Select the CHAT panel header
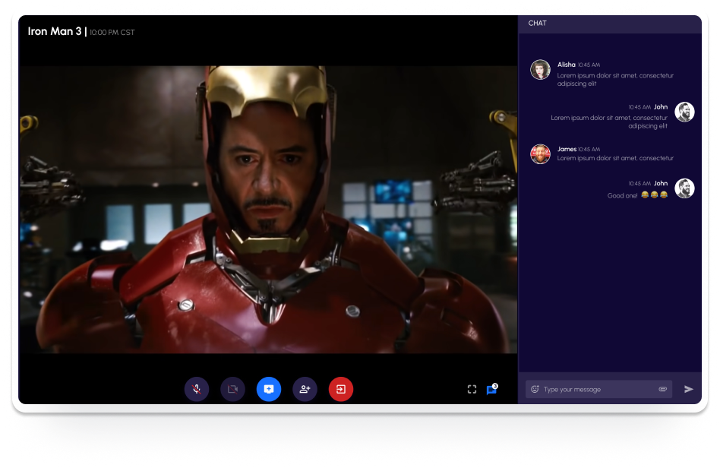 610,24
